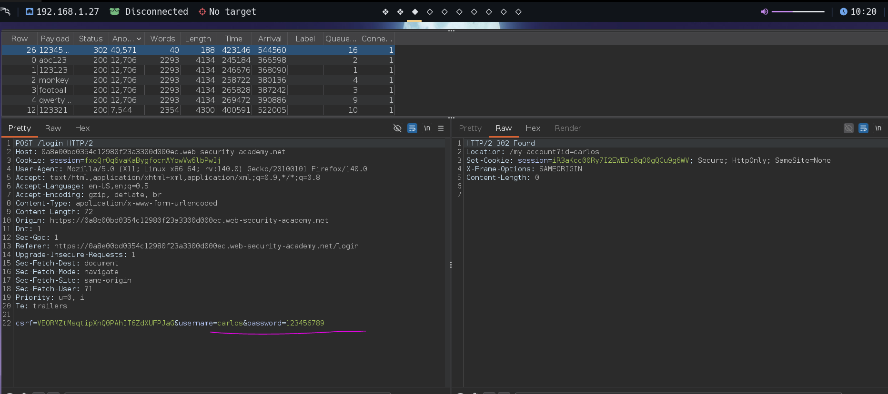Sort the table by Status column
The width and height of the screenshot is (888, 394).
click(91, 39)
